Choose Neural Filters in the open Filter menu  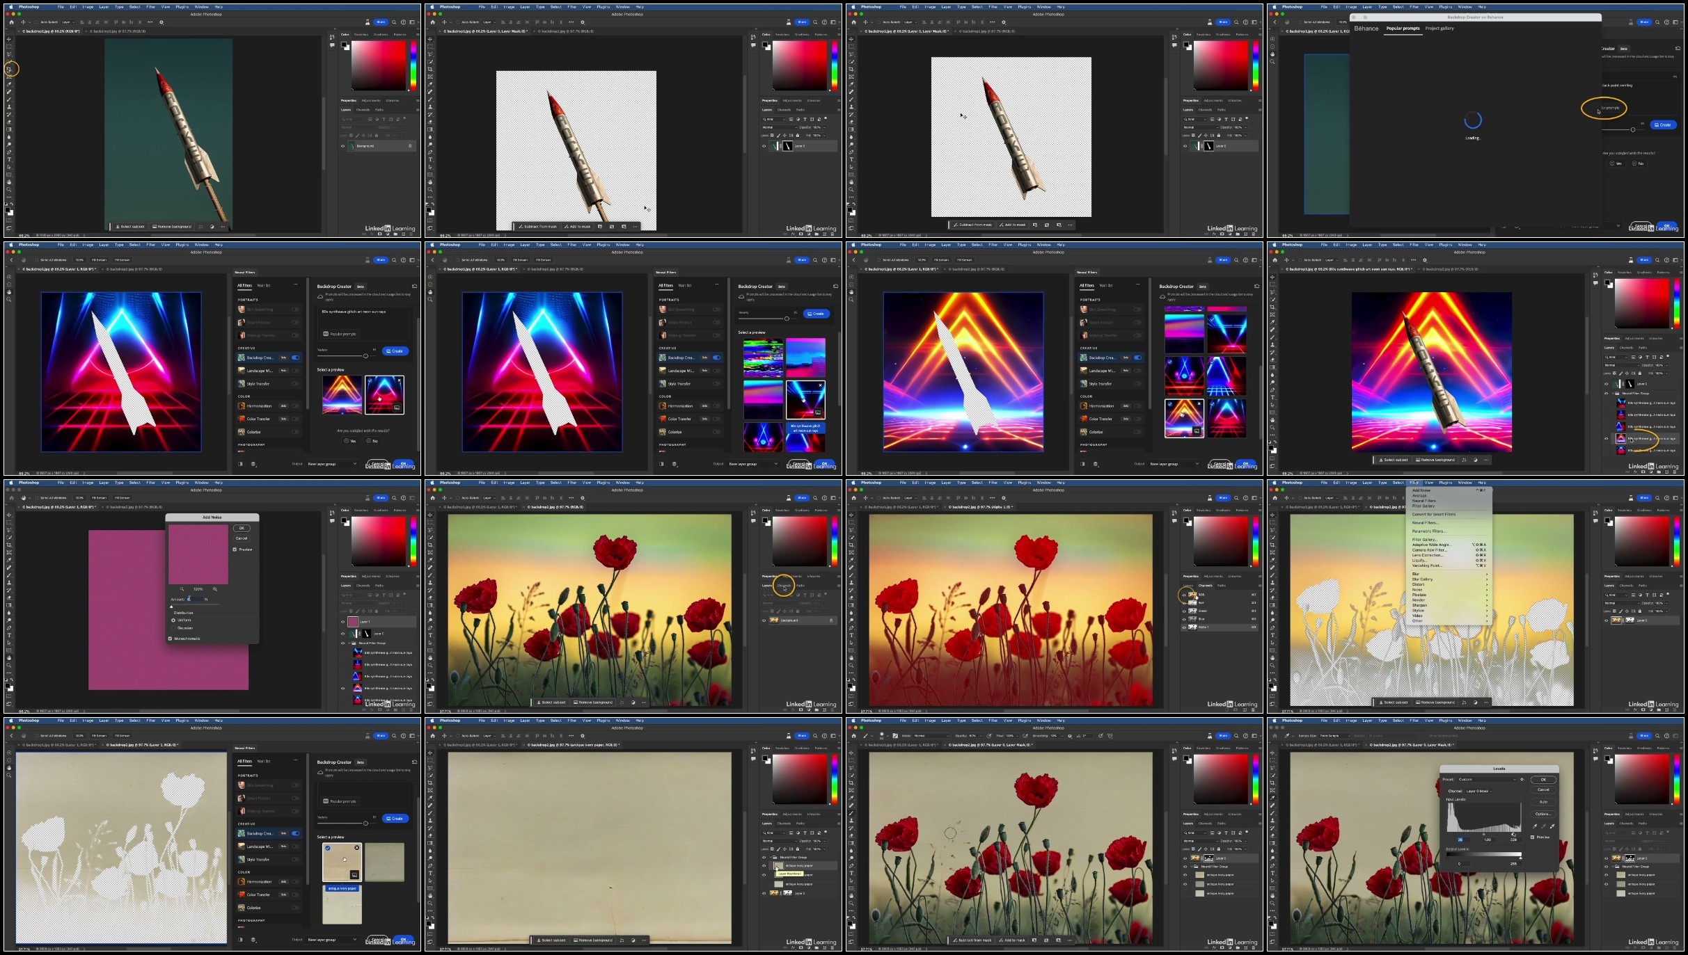[1424, 522]
